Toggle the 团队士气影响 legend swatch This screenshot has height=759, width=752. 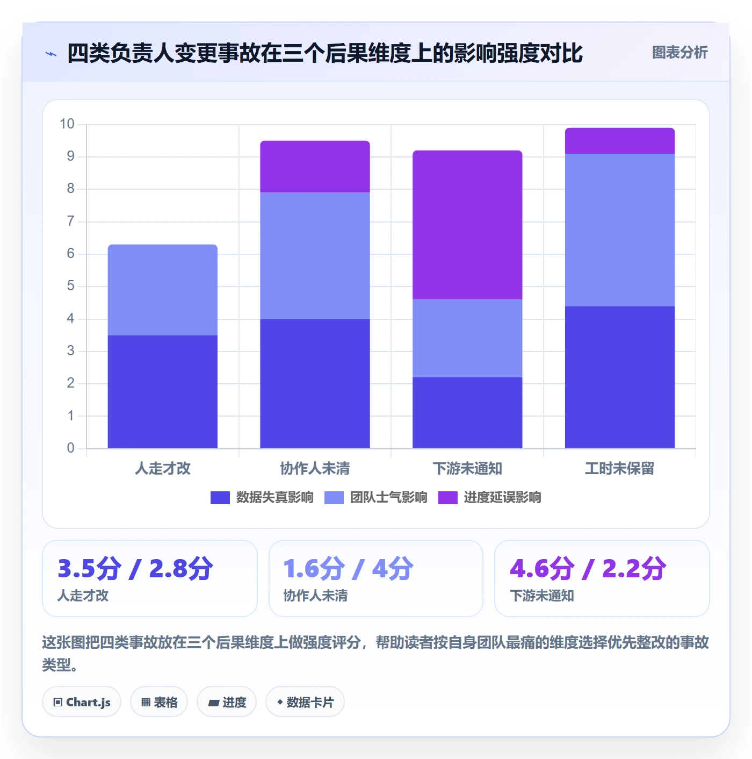[334, 498]
